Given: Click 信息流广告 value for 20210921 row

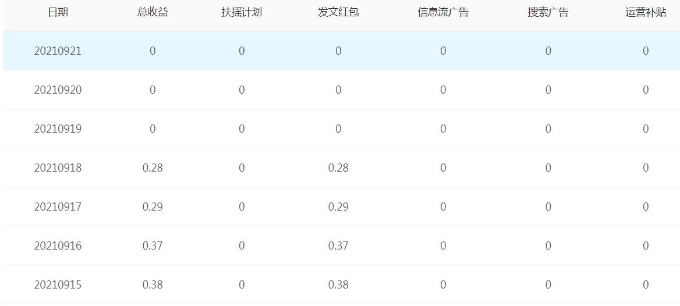Looking at the screenshot, I should click(443, 51).
